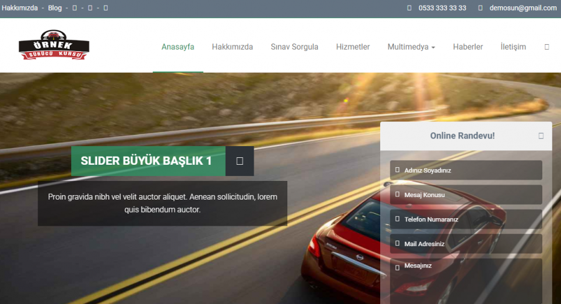Image resolution: width=561 pixels, height=304 pixels.
Task: Click the first icon after the Blog link
Action: tap(74, 8)
